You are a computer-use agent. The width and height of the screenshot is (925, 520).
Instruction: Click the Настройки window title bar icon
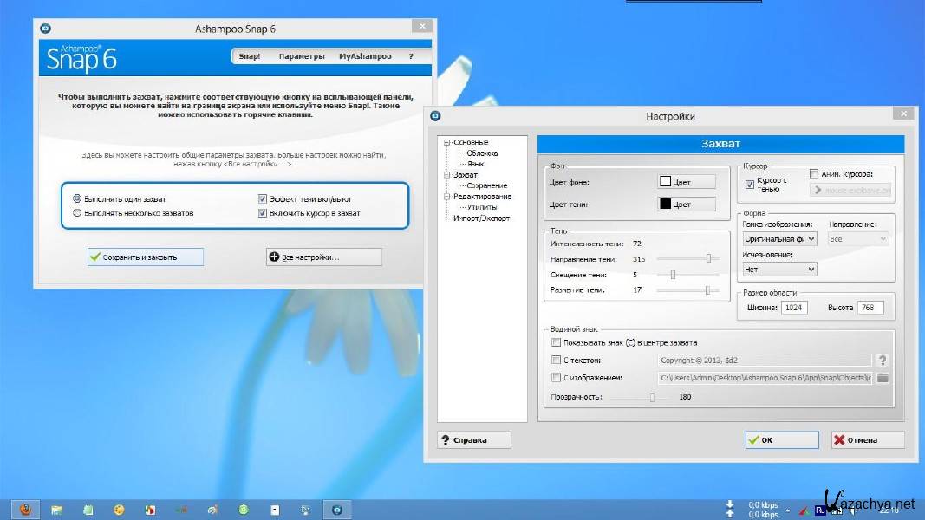436,115
